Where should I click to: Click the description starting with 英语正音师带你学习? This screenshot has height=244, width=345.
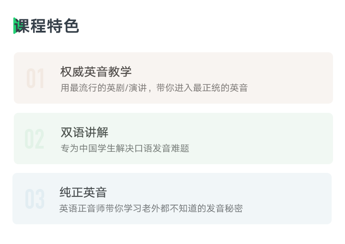151,208
